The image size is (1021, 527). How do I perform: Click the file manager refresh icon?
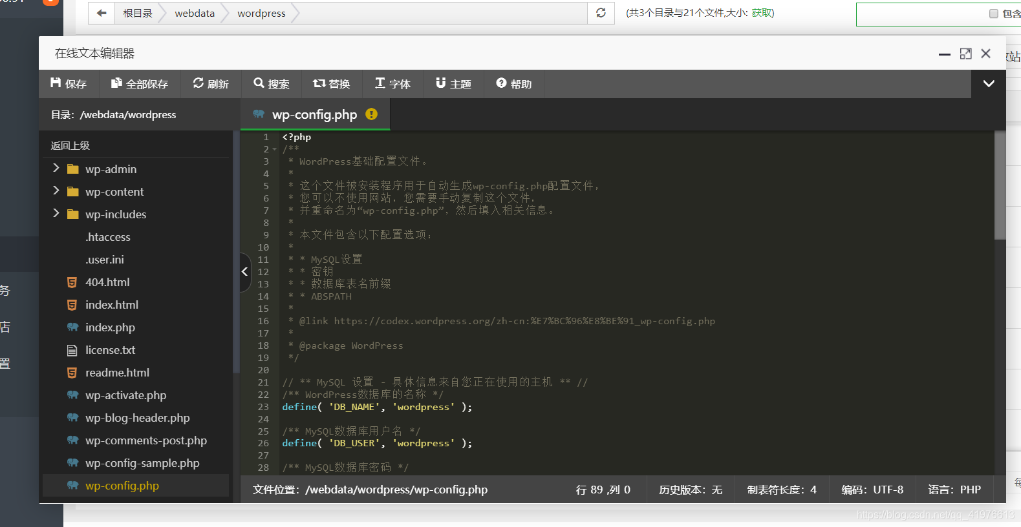601,13
